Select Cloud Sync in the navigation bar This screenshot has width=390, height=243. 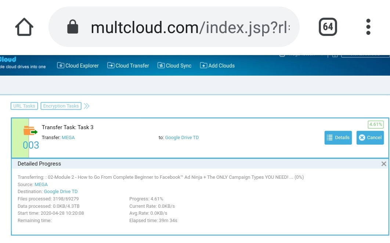174,66
